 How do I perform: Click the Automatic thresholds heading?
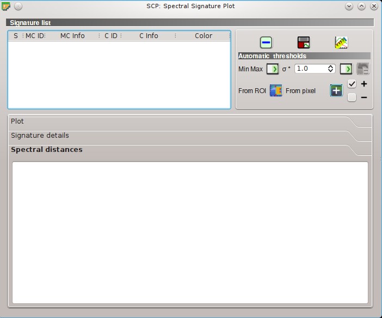click(x=272, y=56)
